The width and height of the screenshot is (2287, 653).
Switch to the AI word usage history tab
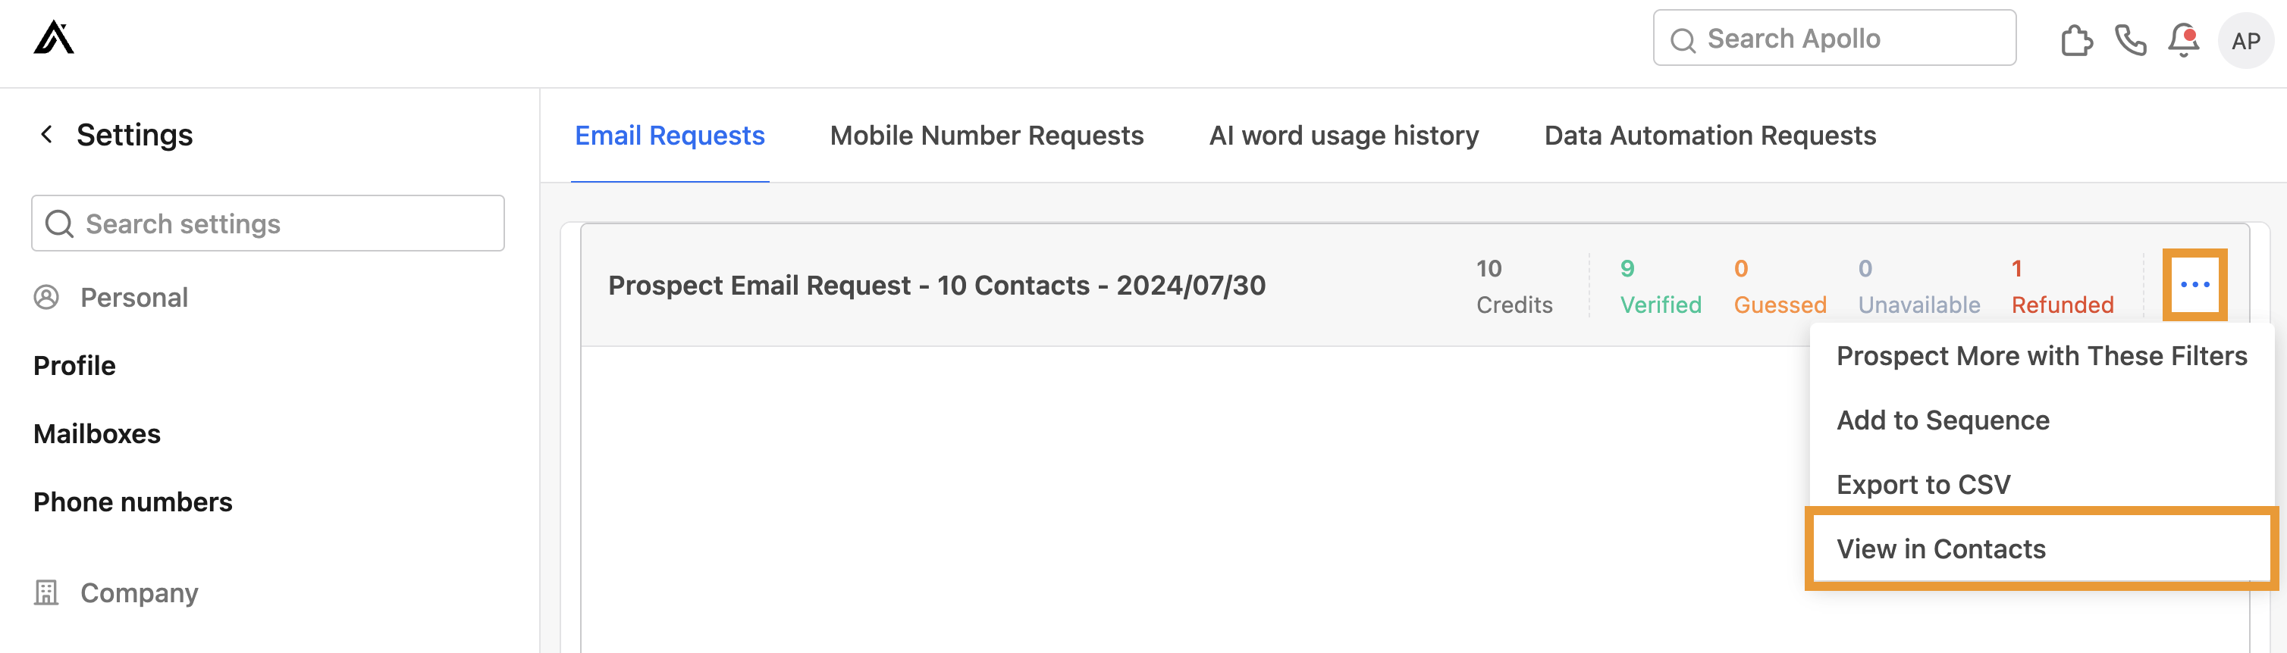tap(1343, 136)
